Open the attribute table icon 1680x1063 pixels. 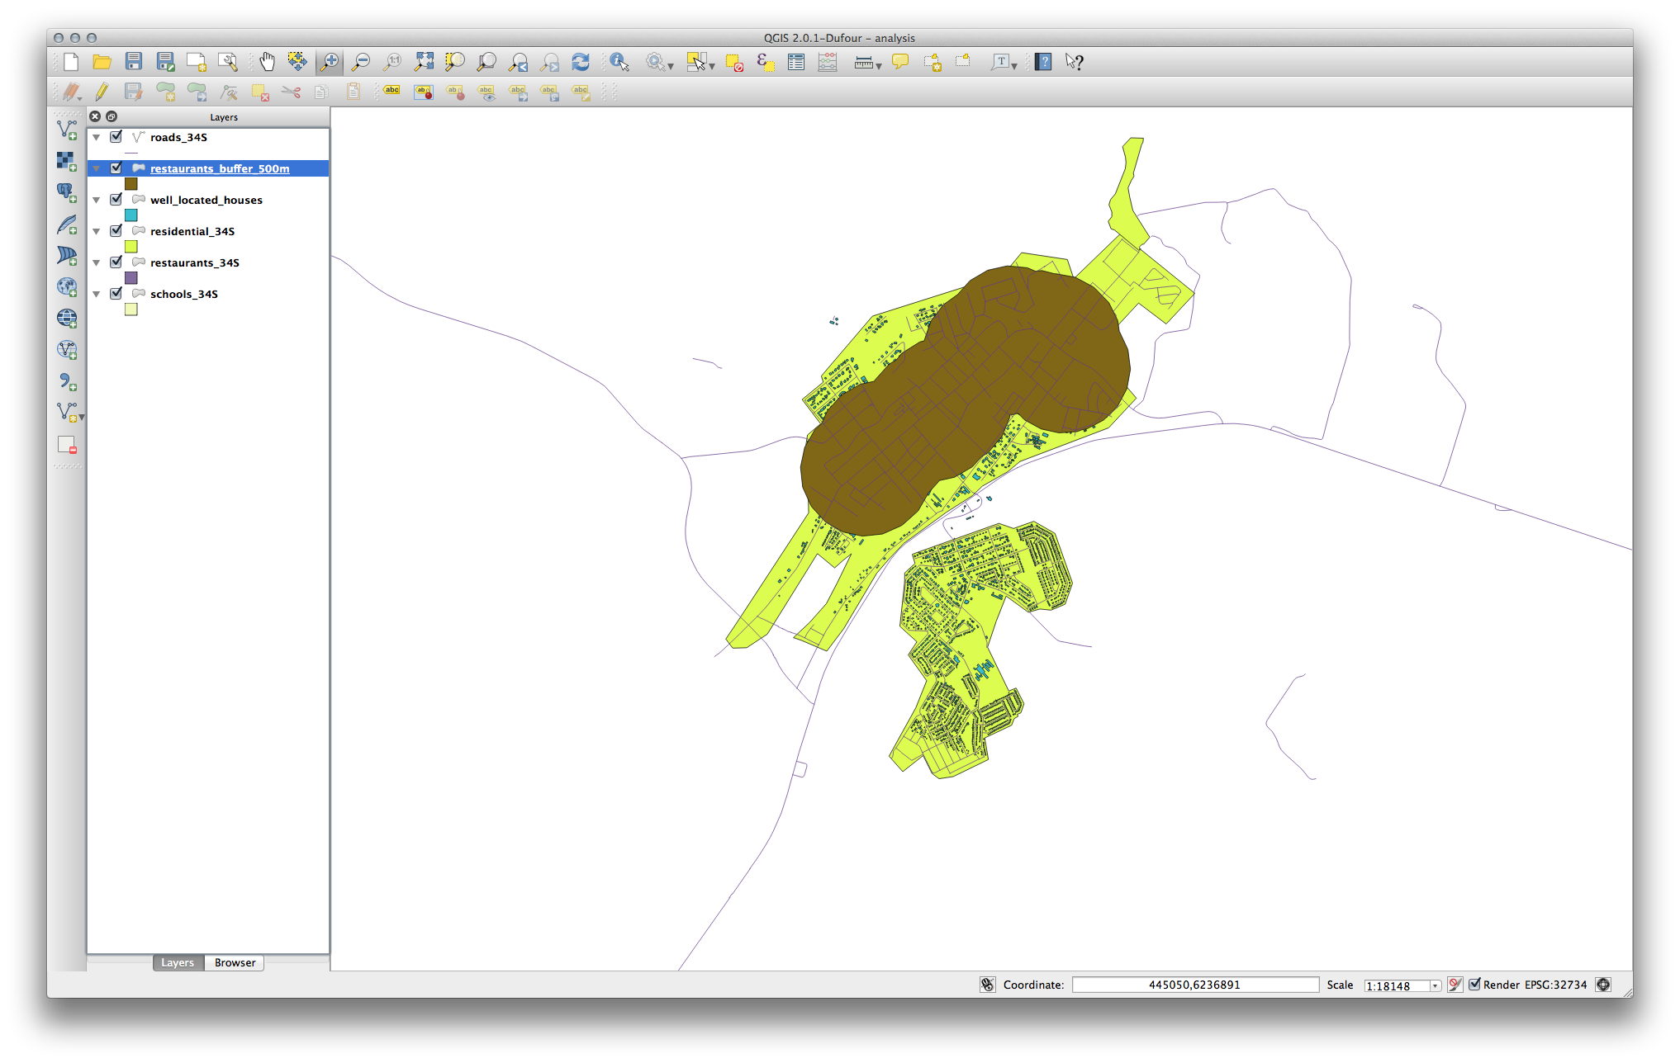pyautogui.click(x=796, y=62)
